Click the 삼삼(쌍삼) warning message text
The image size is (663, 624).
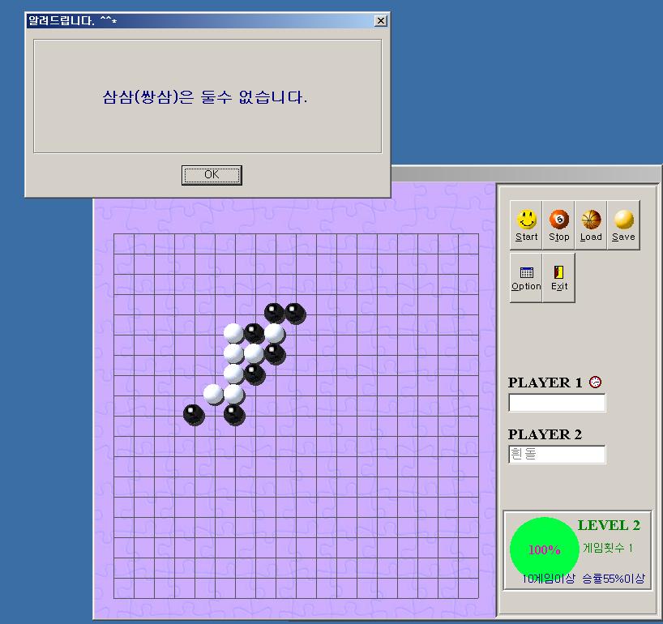click(205, 97)
